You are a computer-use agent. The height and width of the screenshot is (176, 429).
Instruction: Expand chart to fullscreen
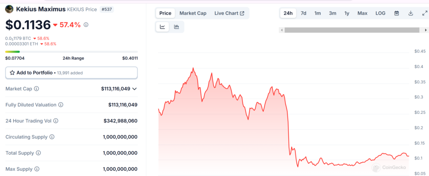point(424,13)
